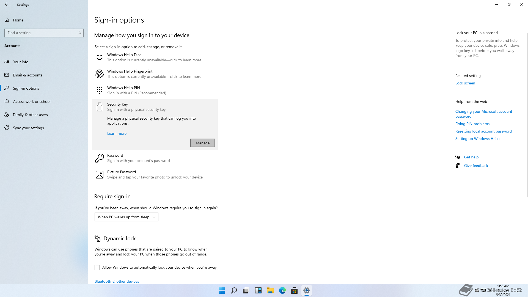Screen dimensions: 528x297
Task: Click the Windows Hello Face smiley icon
Action: click(x=99, y=57)
